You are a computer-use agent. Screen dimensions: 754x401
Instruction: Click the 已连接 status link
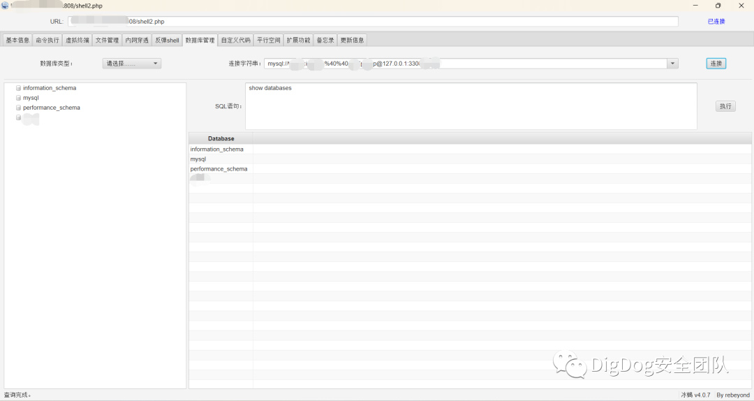(716, 21)
